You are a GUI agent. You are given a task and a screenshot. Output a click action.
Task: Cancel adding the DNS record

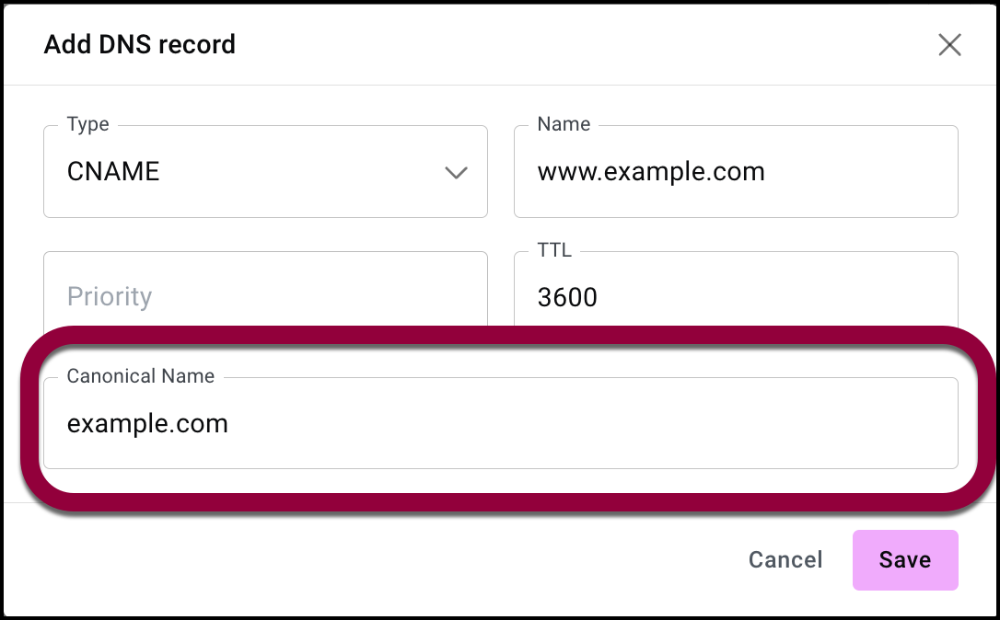pyautogui.click(x=785, y=559)
